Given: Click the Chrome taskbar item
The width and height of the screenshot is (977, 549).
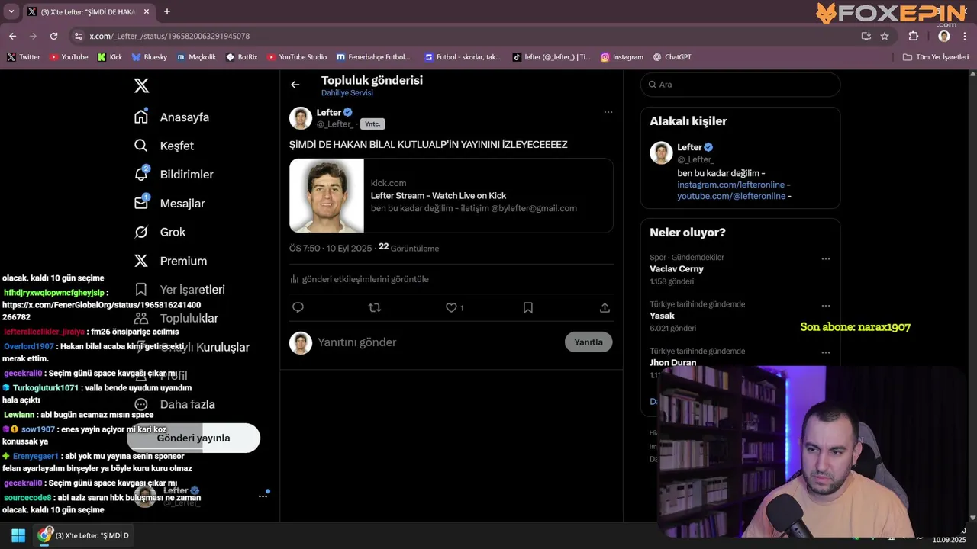Looking at the screenshot, I should (84, 535).
